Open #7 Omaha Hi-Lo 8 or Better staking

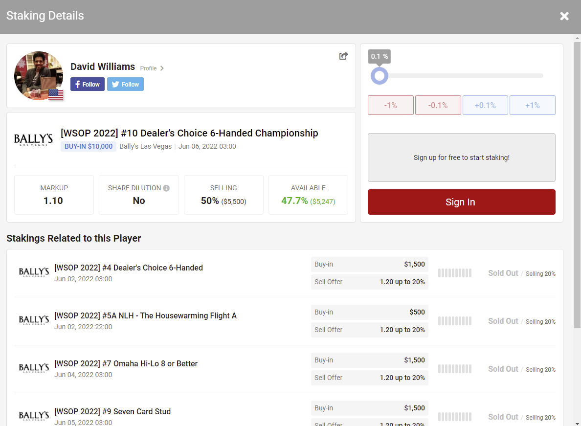tap(126, 363)
